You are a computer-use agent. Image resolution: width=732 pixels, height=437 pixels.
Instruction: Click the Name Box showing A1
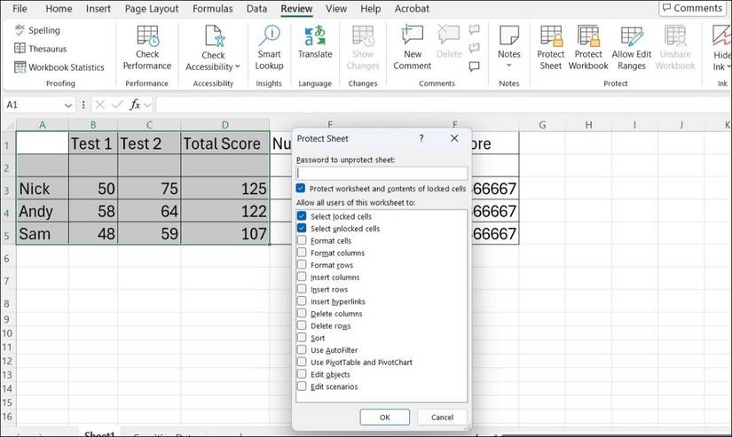coord(33,105)
